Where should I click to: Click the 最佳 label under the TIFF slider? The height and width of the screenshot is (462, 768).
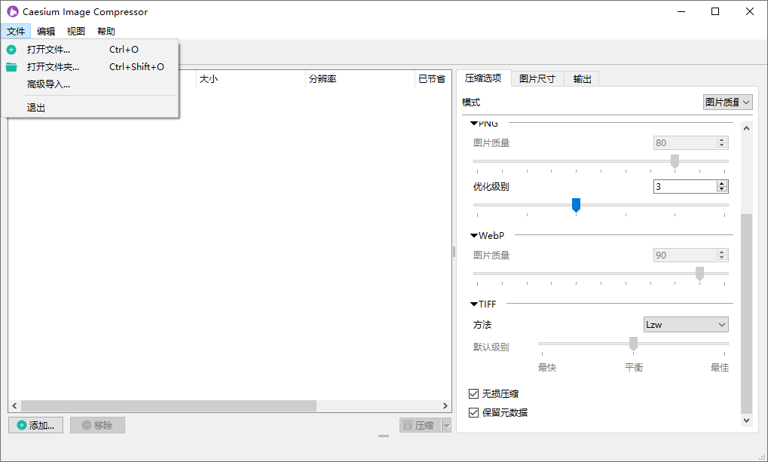point(720,368)
